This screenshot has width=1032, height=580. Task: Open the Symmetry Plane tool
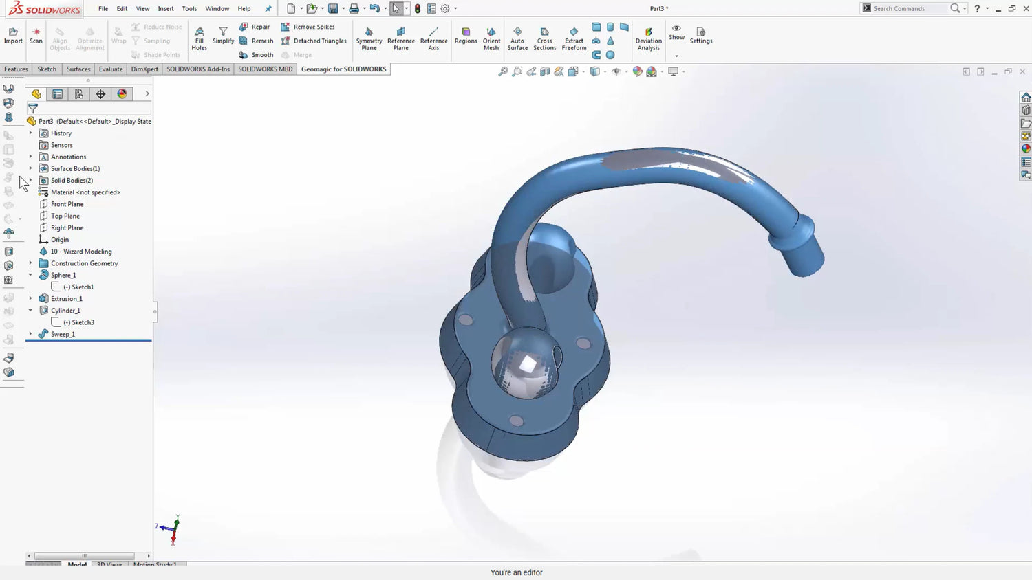(369, 38)
